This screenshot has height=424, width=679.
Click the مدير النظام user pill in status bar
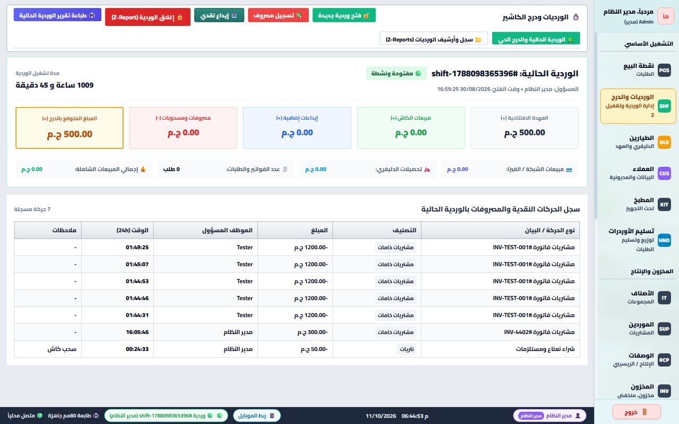click(550, 416)
